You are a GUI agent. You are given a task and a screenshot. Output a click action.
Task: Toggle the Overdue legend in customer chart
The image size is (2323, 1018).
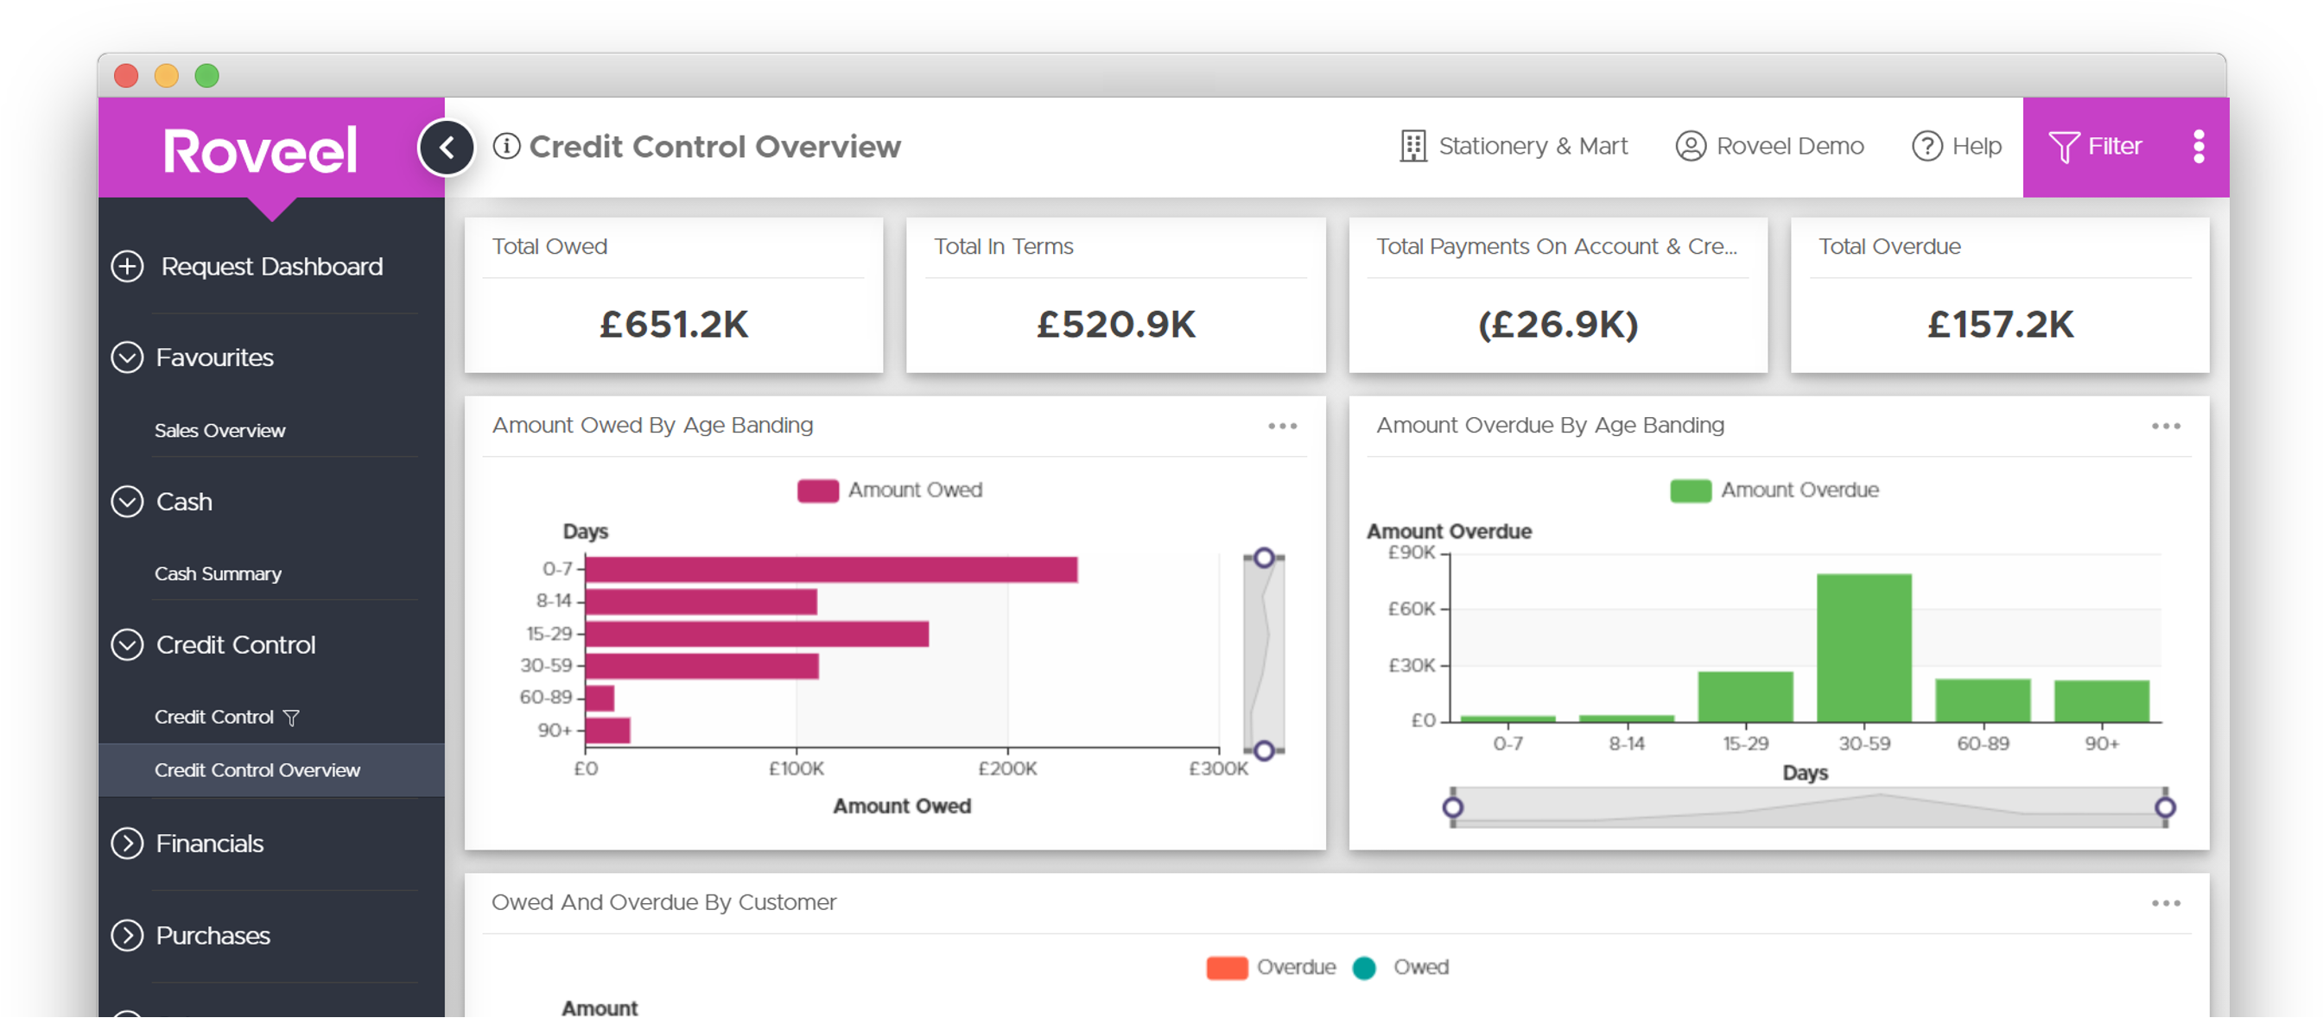tap(1227, 968)
